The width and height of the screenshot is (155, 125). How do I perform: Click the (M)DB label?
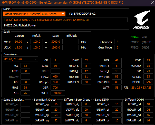pyautogui.click(x=146, y=47)
